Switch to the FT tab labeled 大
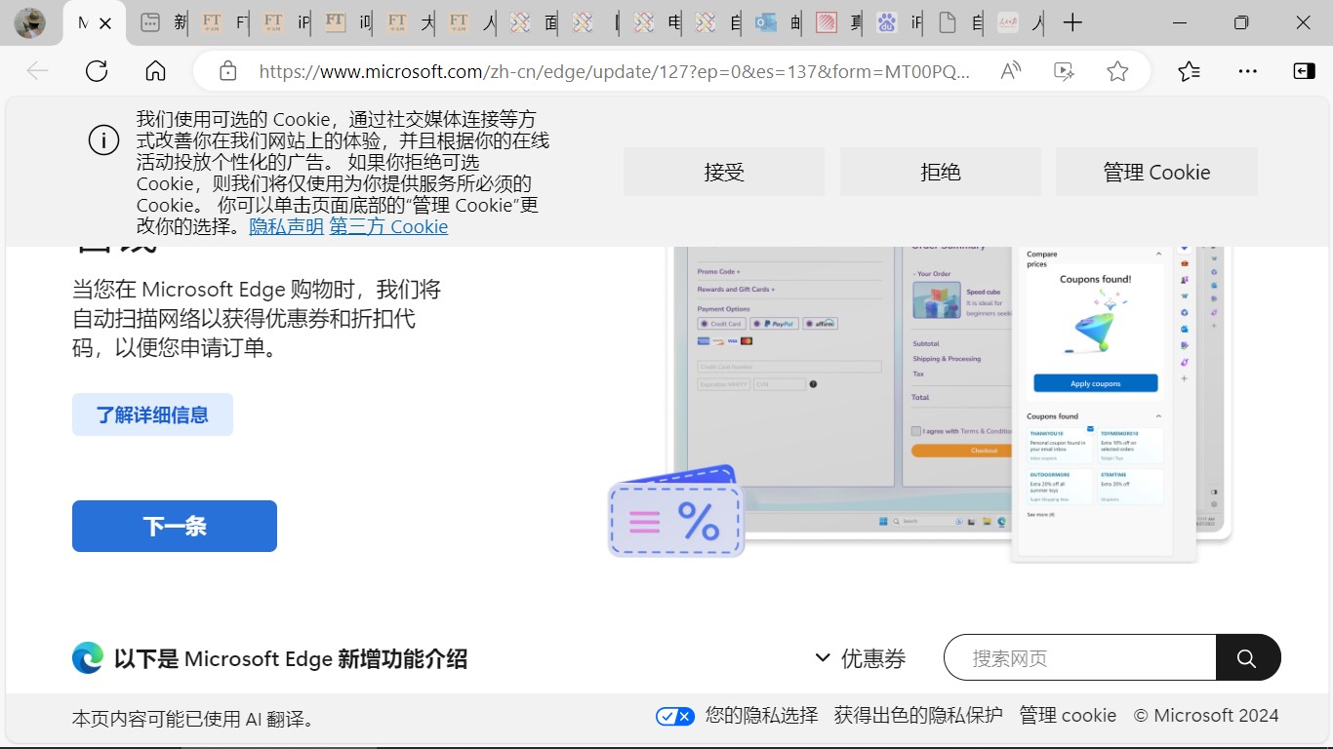The height and width of the screenshot is (749, 1333). tap(409, 22)
